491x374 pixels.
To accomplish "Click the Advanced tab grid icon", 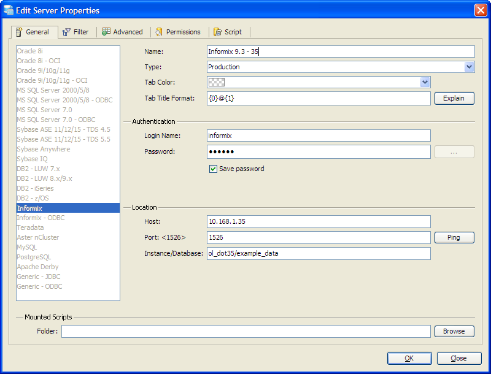I will pyautogui.click(x=106, y=32).
